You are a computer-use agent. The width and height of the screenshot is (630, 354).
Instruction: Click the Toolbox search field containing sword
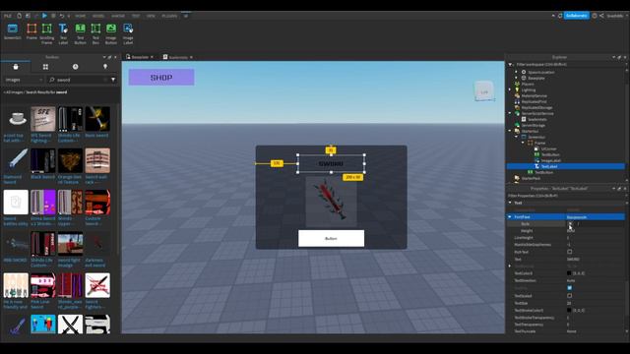[79, 80]
